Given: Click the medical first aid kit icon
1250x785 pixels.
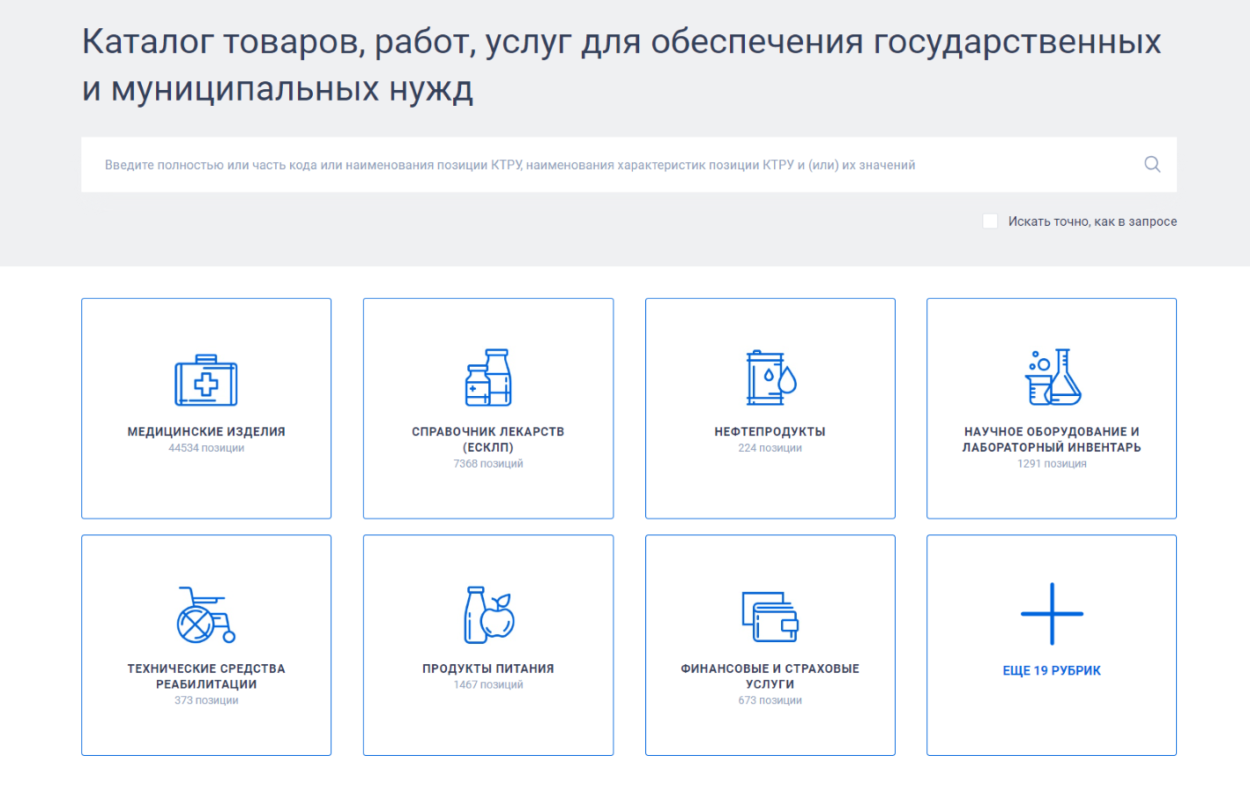Looking at the screenshot, I should pos(206,381).
